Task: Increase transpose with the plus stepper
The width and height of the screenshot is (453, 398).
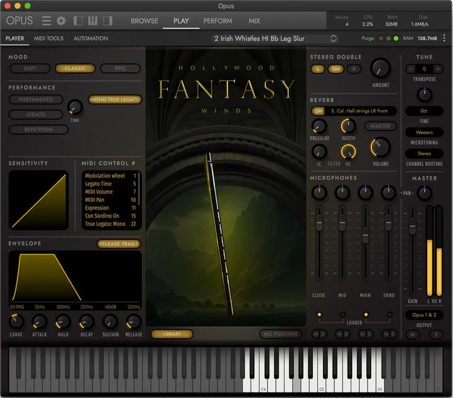Action: 438,69
